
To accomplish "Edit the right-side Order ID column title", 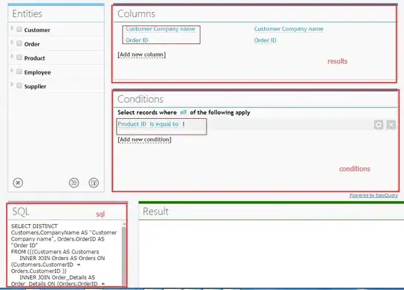I will point(265,40).
